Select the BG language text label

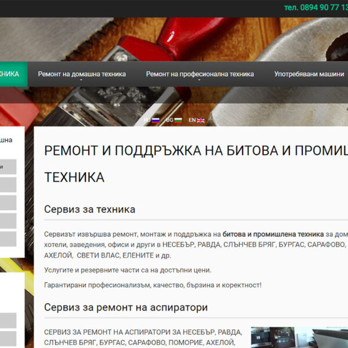tap(169, 120)
